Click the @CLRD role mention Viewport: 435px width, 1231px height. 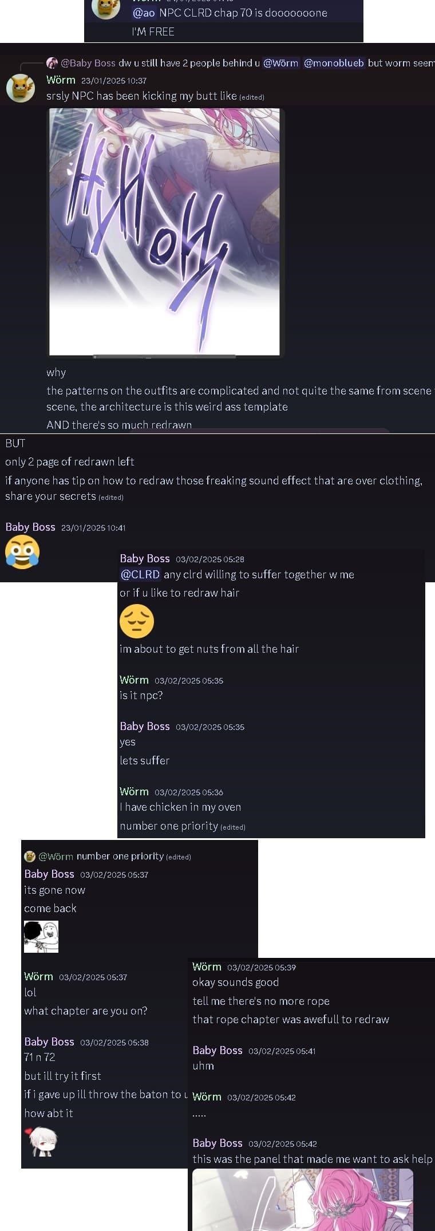click(140, 574)
